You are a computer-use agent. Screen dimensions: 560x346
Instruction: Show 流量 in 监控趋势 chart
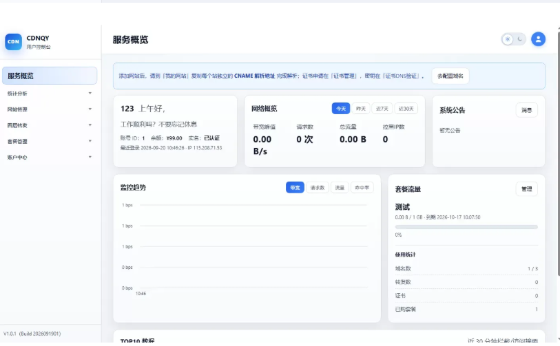340,188
